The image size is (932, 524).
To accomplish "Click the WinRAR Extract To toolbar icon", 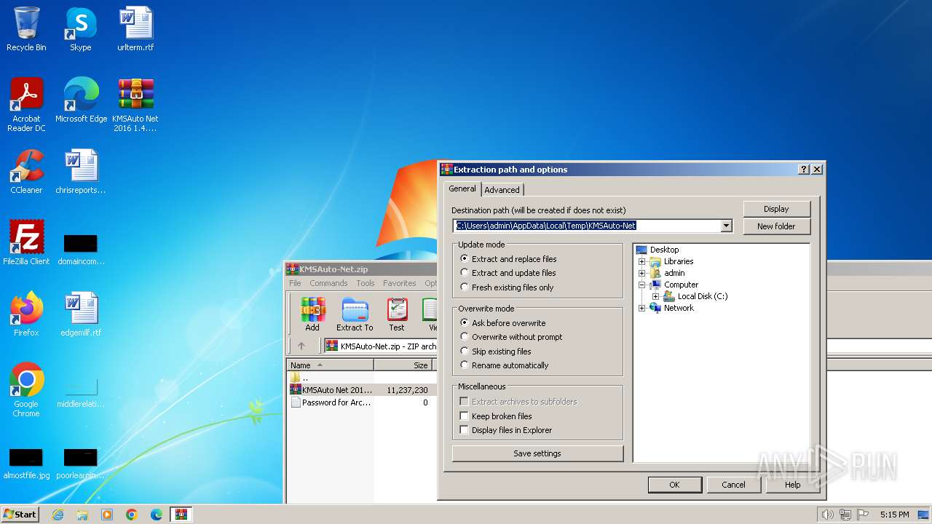I will coord(355,314).
